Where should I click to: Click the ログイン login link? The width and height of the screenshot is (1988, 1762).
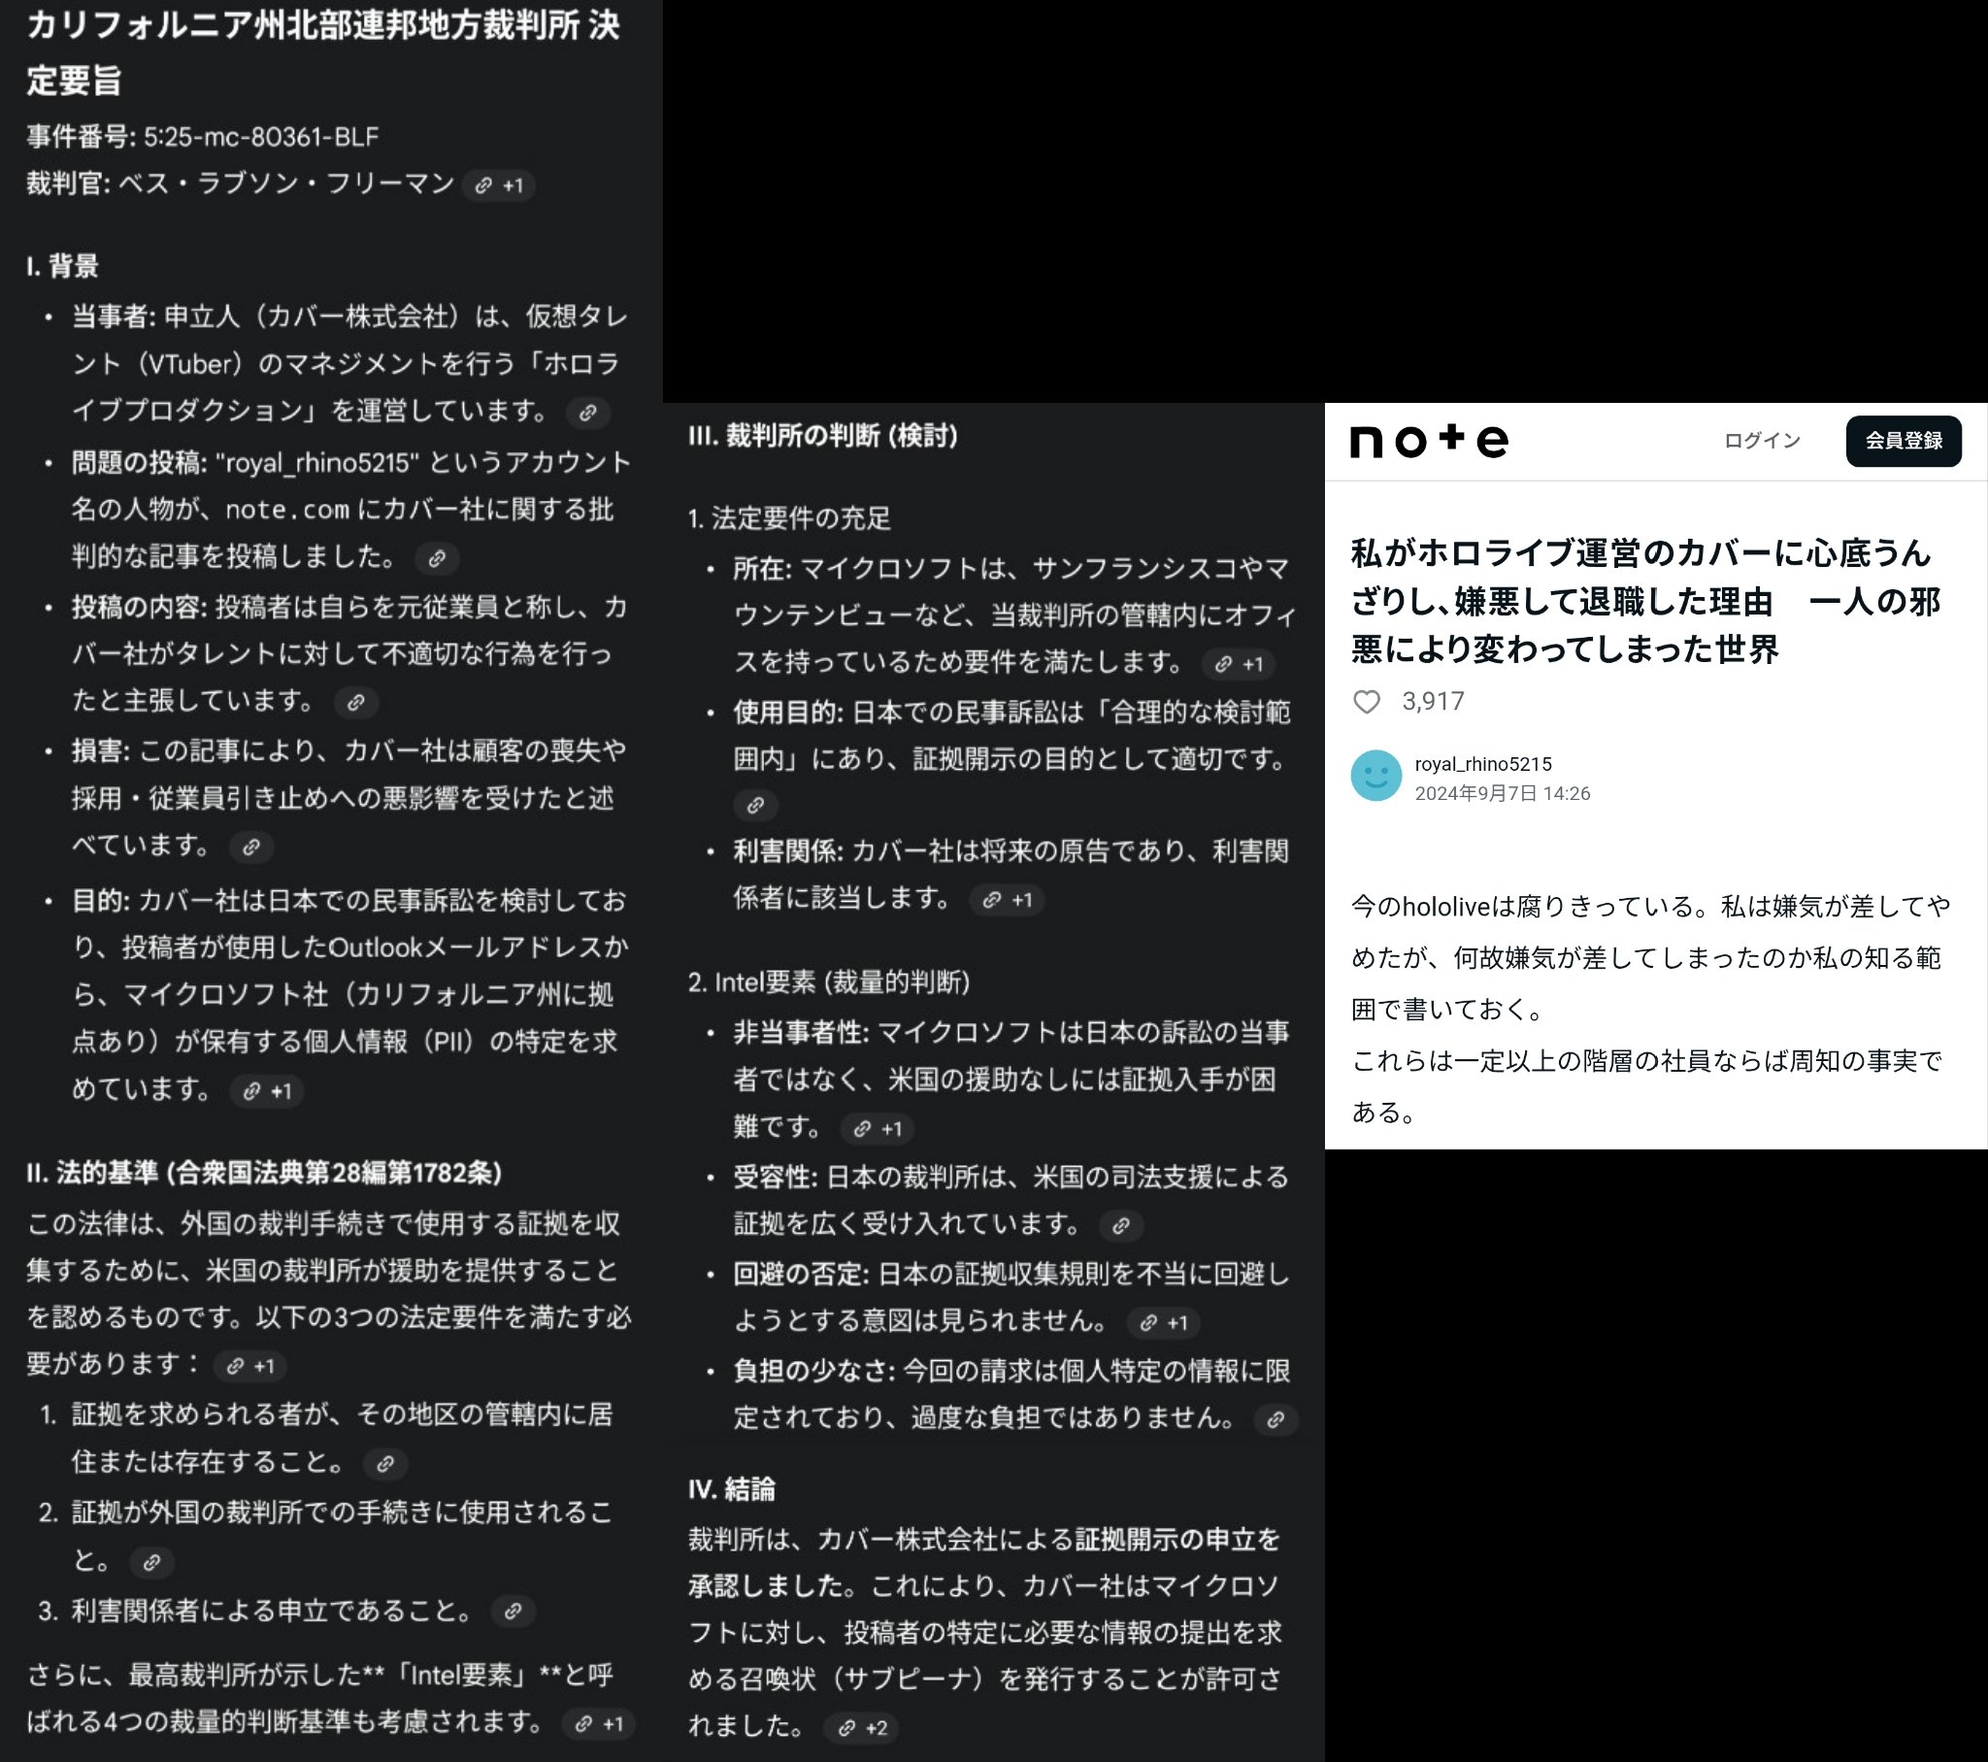(1762, 441)
